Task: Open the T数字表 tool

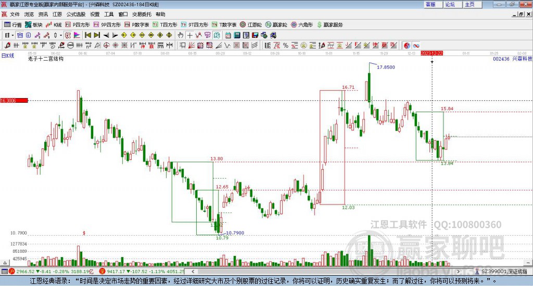Action: point(224,25)
